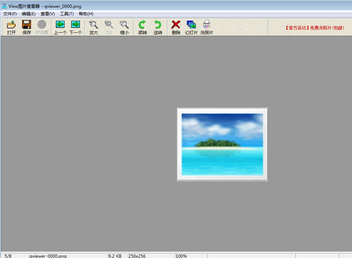Click the island photo in the viewer
Image resolution: width=352 pixels, height=258 pixels.
(222, 144)
